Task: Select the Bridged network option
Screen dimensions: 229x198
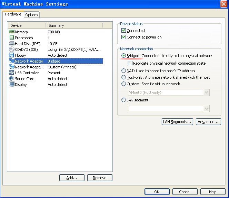Action: (x=123, y=56)
